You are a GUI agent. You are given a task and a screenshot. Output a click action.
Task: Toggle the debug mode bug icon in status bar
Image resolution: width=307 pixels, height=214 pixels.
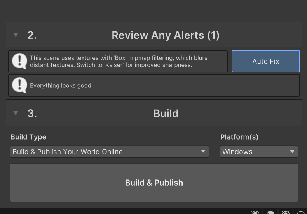[255, 212]
